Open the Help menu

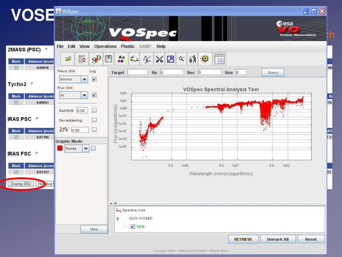coord(161,46)
